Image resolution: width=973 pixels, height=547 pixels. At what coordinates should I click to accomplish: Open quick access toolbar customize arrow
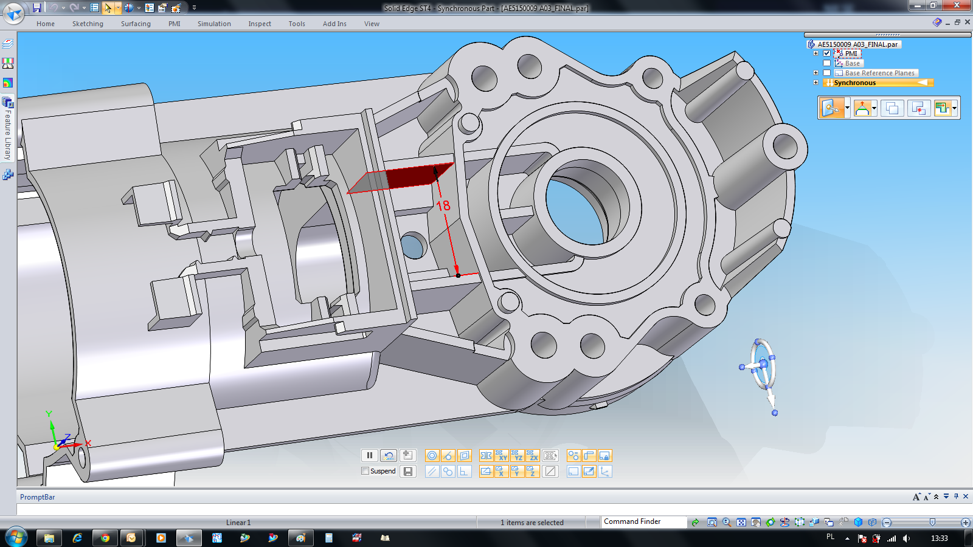pos(194,8)
